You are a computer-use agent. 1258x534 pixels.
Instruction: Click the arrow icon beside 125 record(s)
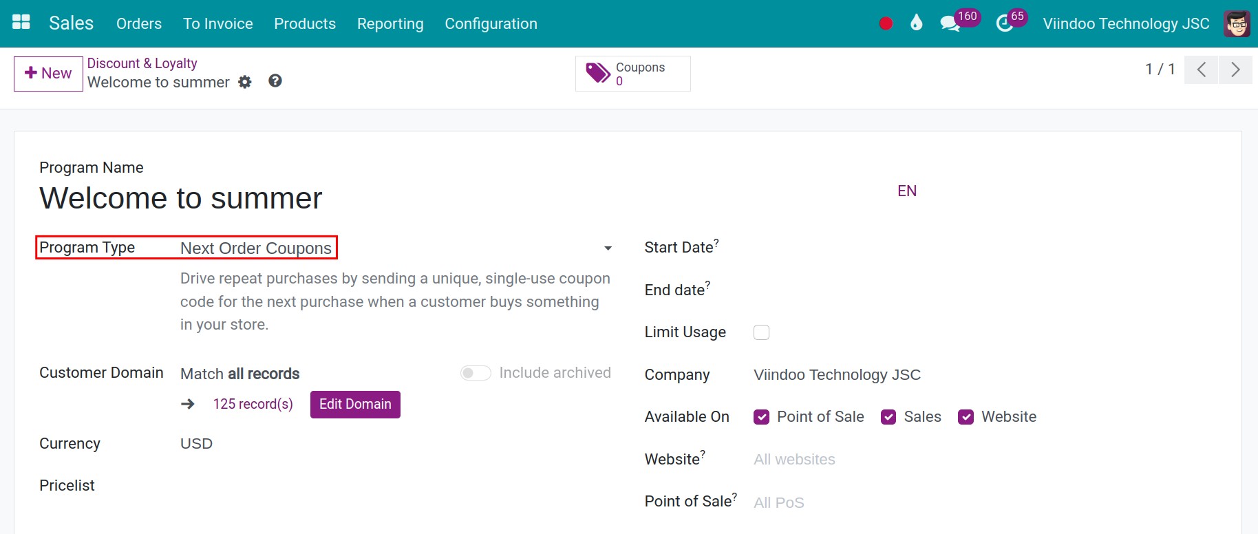pos(188,404)
